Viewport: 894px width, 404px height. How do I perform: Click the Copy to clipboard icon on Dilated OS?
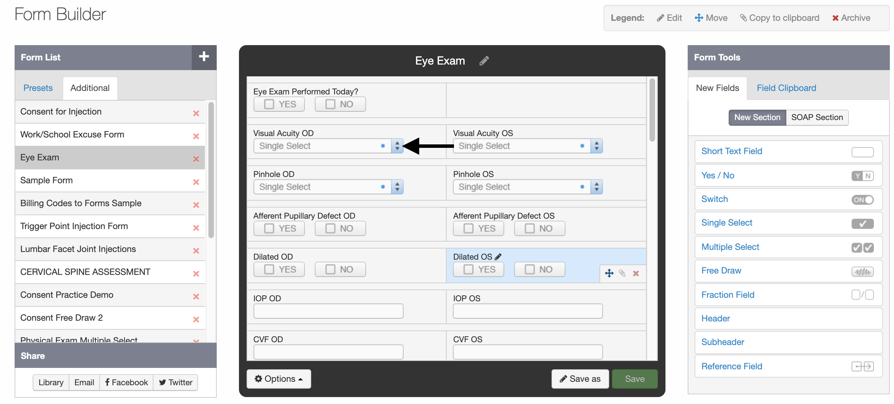[x=622, y=273]
